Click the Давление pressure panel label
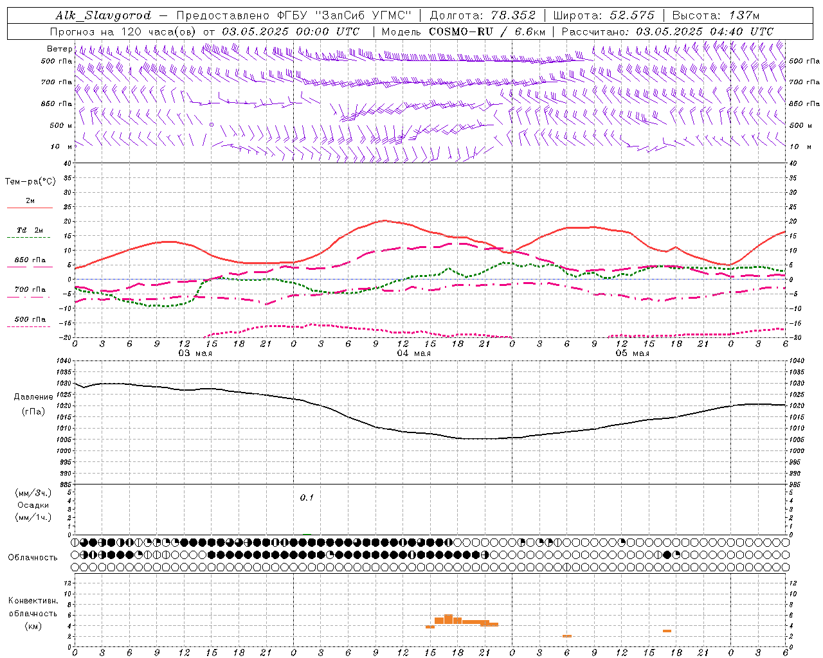The image size is (823, 658). (33, 397)
